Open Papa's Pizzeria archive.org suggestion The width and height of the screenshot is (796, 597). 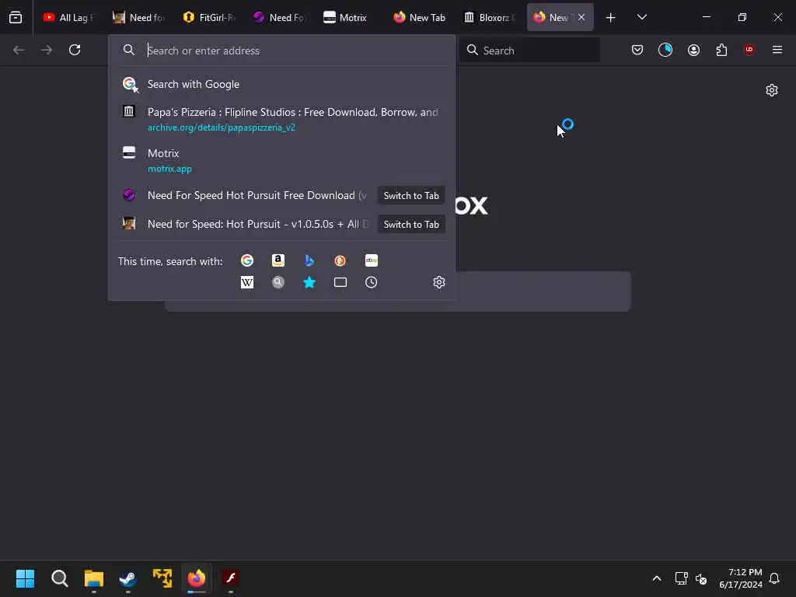tap(281, 119)
